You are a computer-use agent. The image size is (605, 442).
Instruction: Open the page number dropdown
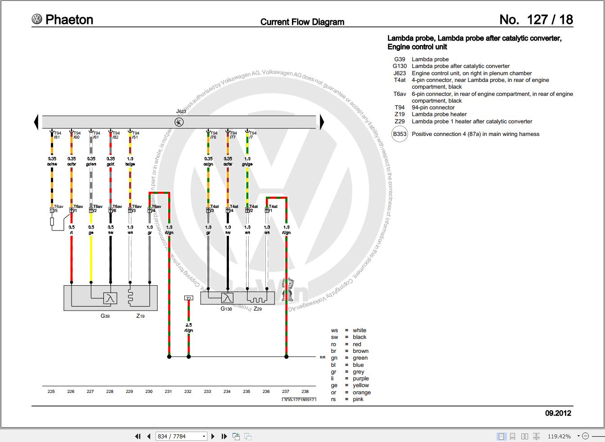pyautogui.click(x=205, y=436)
